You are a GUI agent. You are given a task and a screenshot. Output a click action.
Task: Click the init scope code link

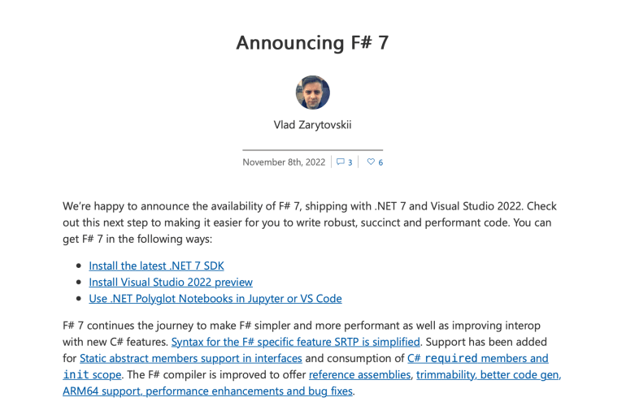(92, 374)
